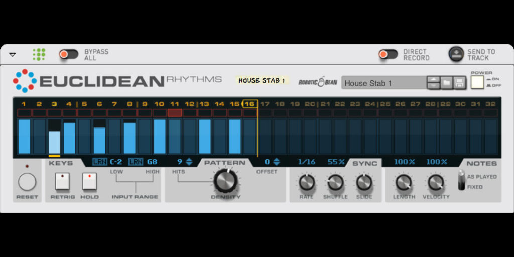Screen dimensions: 514x257
Task: Click the LRN button next to C-2
Action: click(100, 162)
